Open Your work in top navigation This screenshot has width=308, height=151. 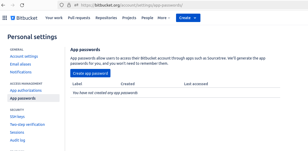point(54,18)
